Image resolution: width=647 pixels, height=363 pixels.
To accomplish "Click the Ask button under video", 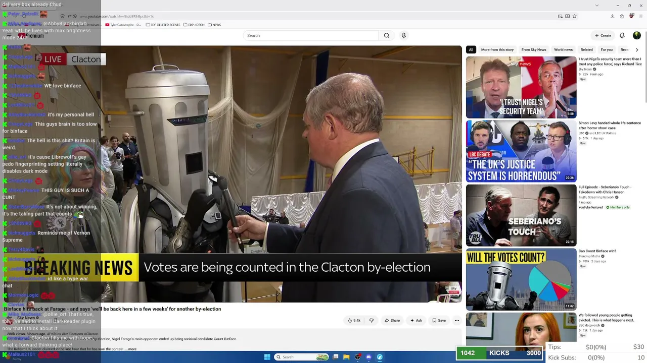I will click(416, 320).
